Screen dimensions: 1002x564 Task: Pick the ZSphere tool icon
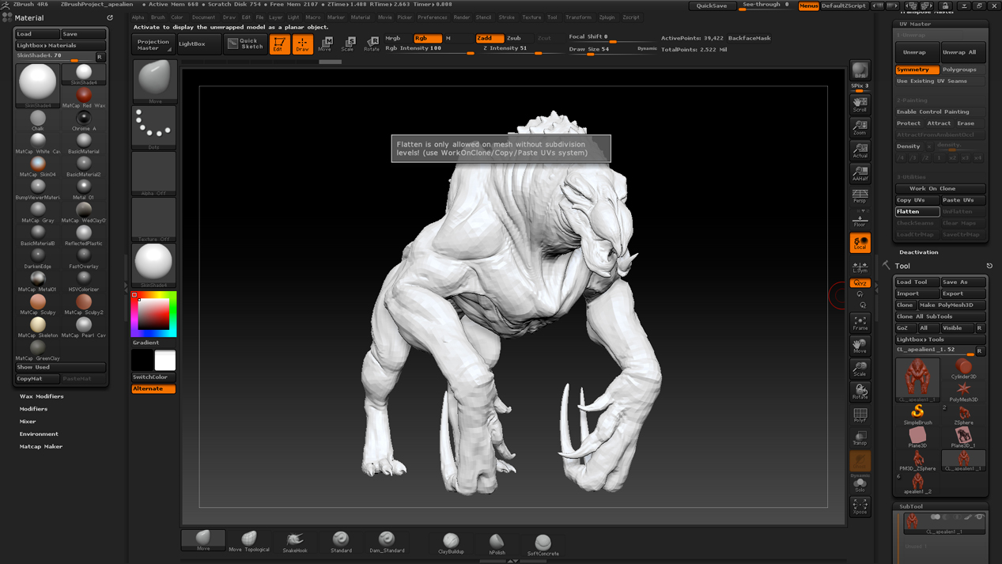tap(963, 413)
